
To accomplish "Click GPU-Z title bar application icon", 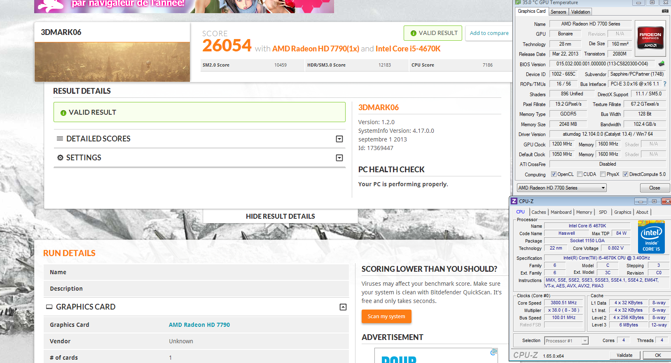I will 518,2.
